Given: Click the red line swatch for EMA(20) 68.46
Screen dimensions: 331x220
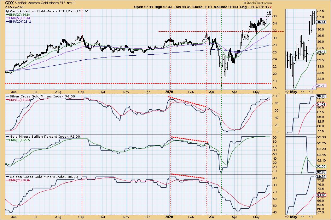Looking at the screenshot, I should [7, 180].
